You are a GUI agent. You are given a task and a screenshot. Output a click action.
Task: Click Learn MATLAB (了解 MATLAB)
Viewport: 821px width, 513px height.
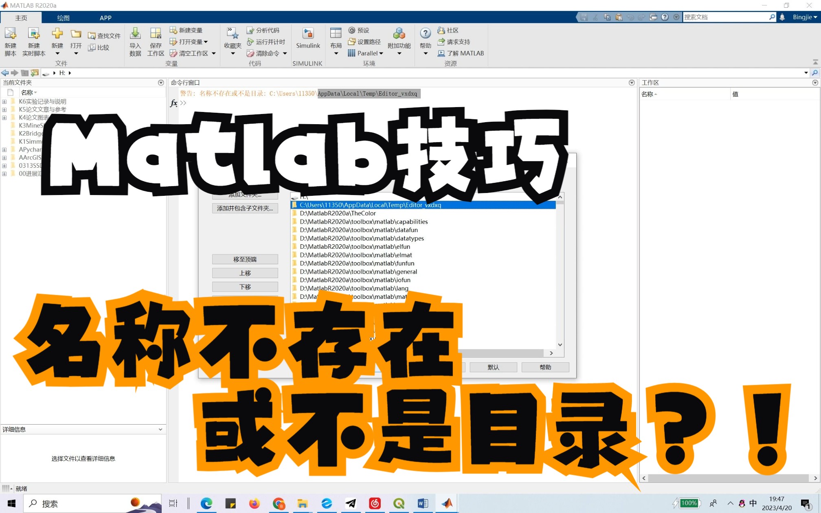(x=461, y=53)
